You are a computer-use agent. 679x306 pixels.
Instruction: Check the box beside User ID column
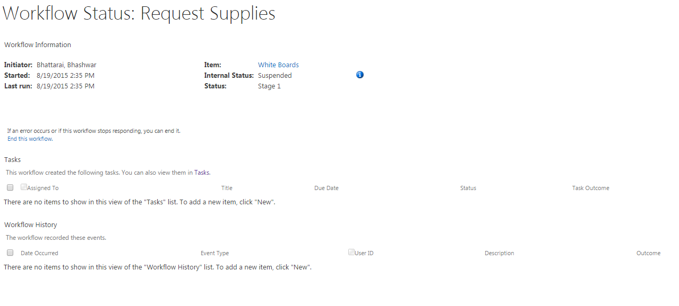tap(351, 252)
